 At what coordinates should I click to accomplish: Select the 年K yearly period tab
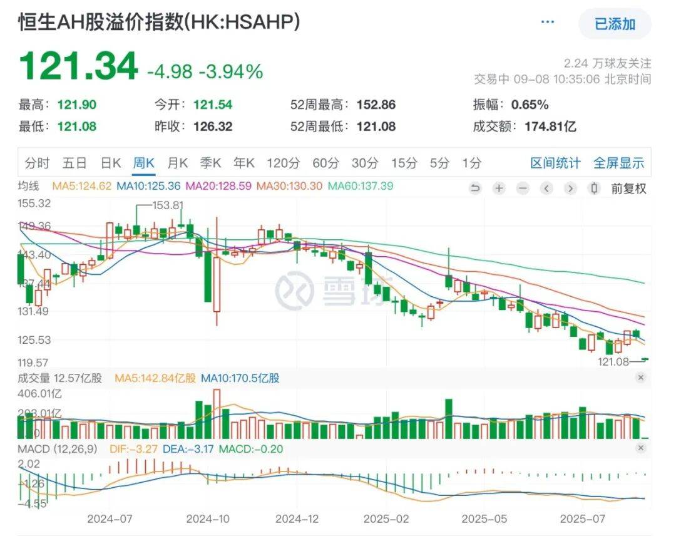point(243,163)
